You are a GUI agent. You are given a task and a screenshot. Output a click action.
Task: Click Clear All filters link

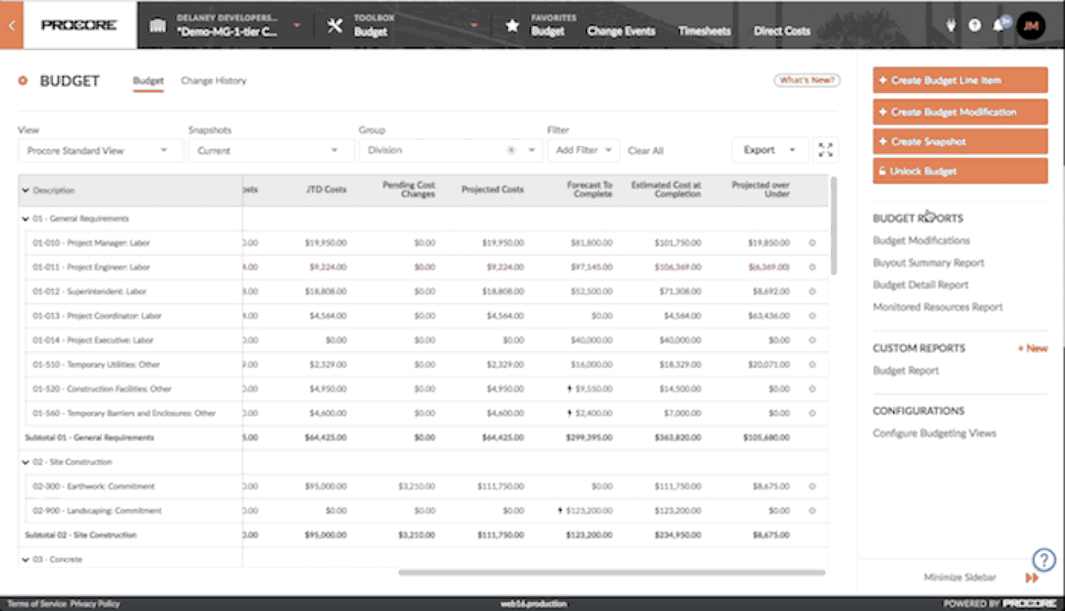[x=645, y=151]
